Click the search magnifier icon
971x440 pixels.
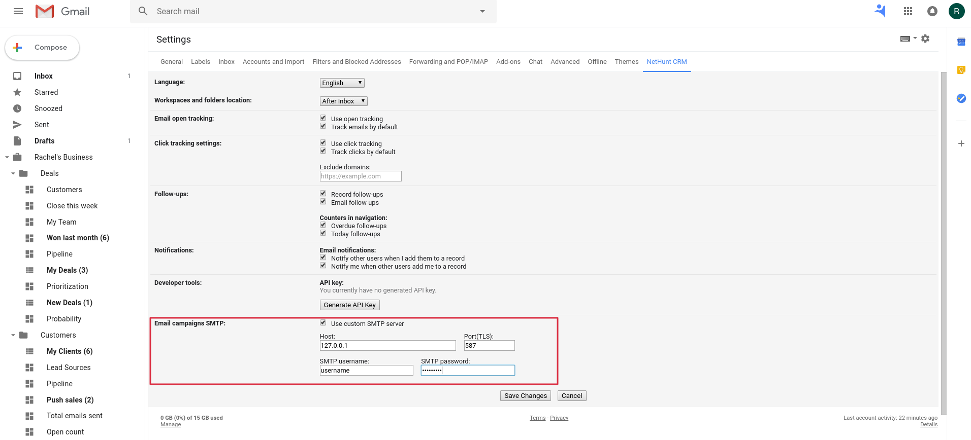(143, 11)
